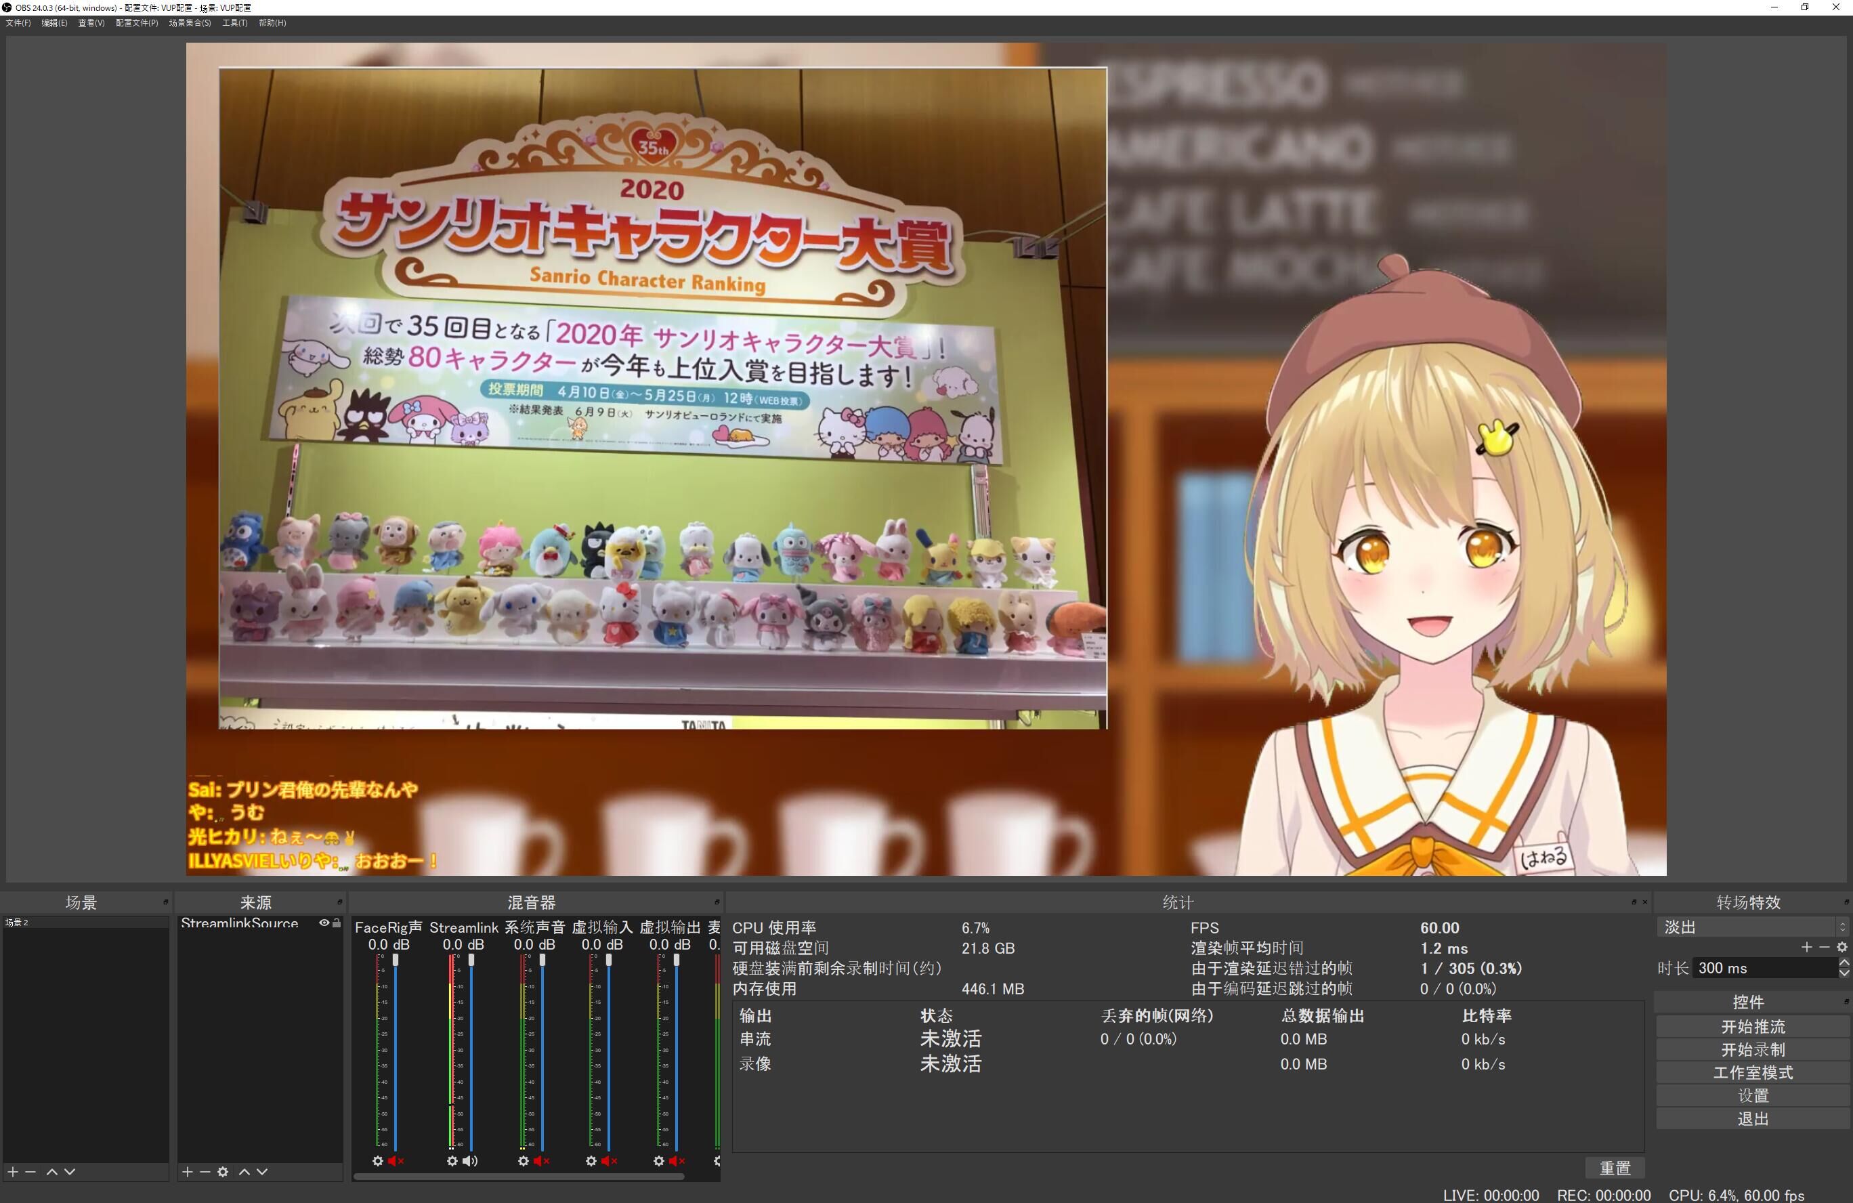
Task: Click 开始推流 to start streaming
Action: pos(1752,1026)
